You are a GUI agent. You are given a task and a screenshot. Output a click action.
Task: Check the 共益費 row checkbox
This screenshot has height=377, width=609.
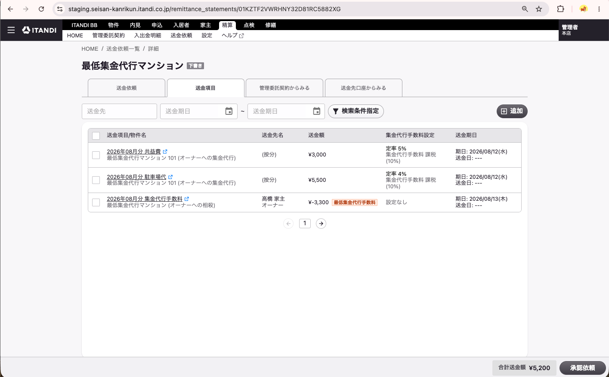pos(96,155)
